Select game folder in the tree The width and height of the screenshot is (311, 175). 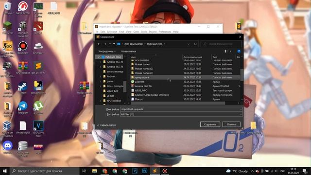[x=110, y=81]
